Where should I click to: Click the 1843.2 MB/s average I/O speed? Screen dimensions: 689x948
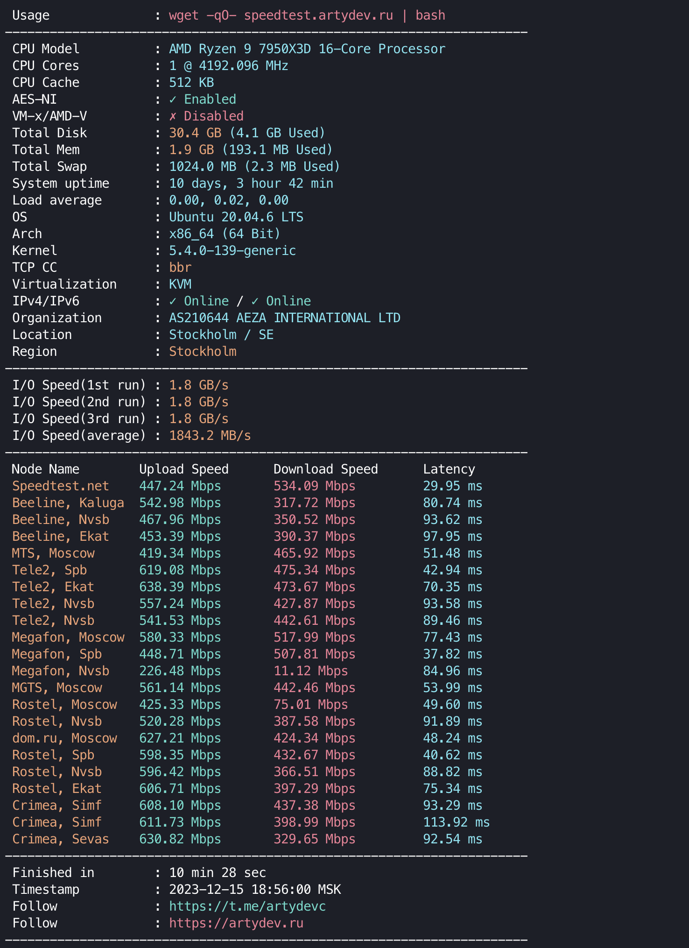(210, 436)
